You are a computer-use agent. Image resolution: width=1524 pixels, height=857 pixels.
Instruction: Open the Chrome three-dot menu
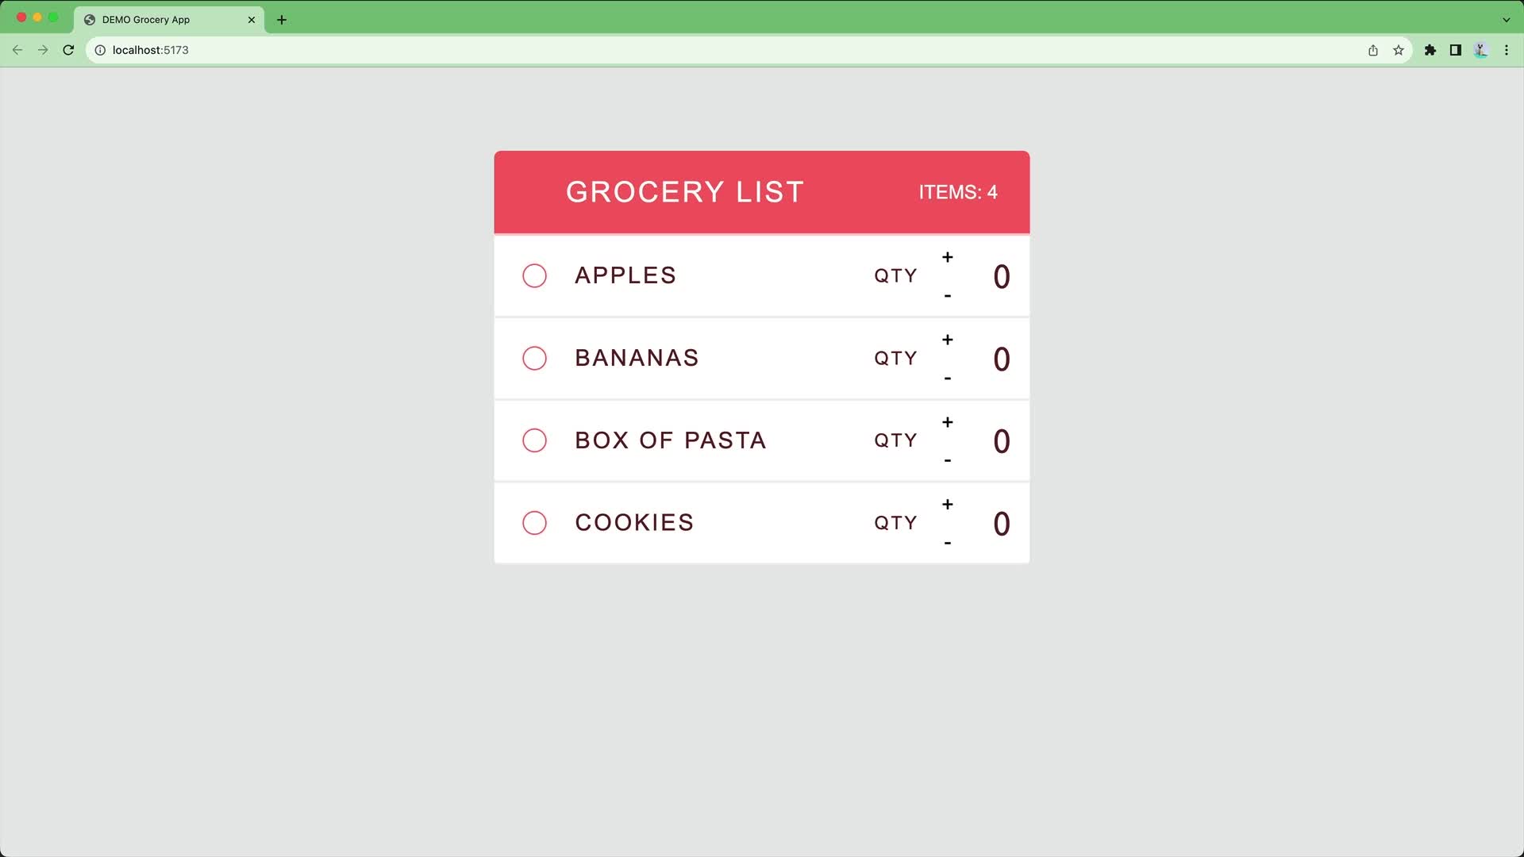(x=1507, y=50)
